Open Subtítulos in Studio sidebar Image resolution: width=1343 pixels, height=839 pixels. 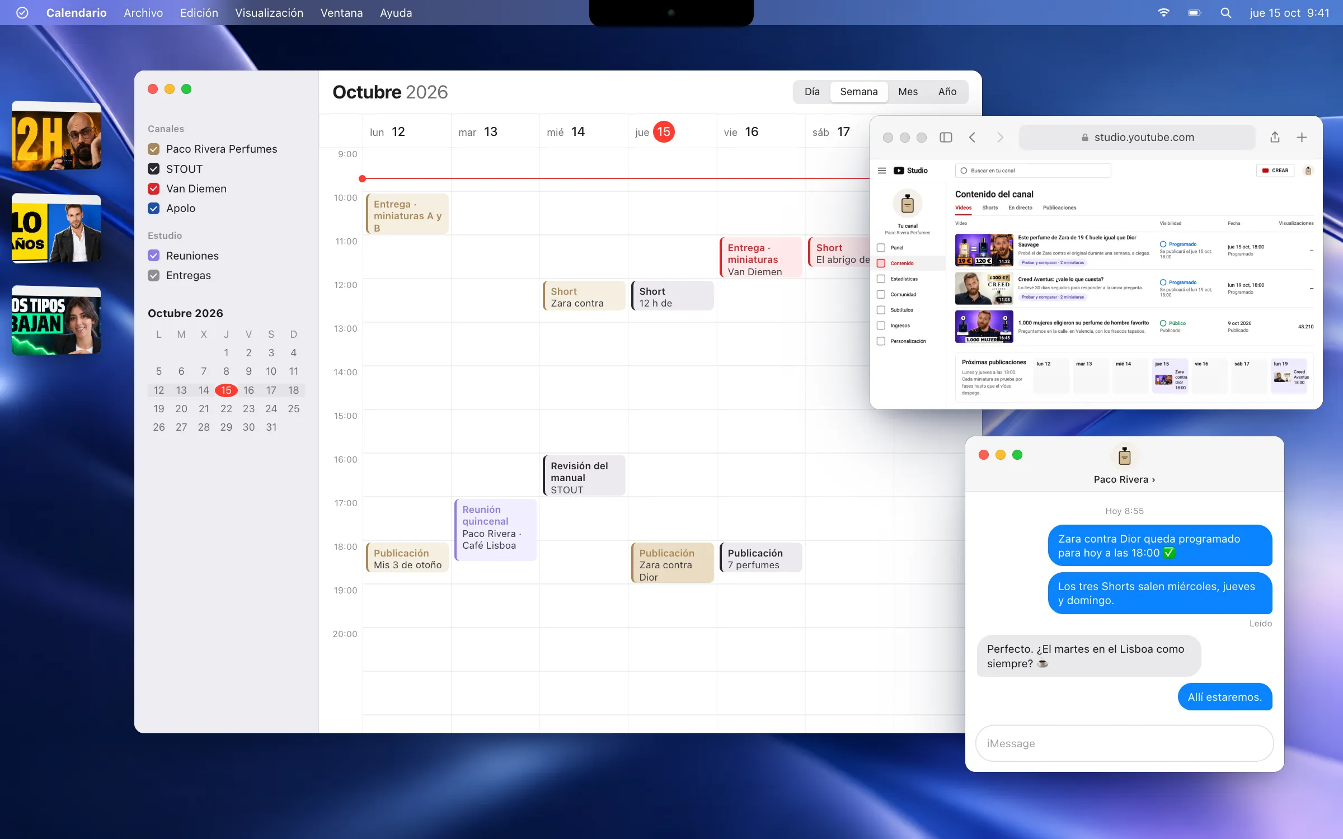coord(908,310)
